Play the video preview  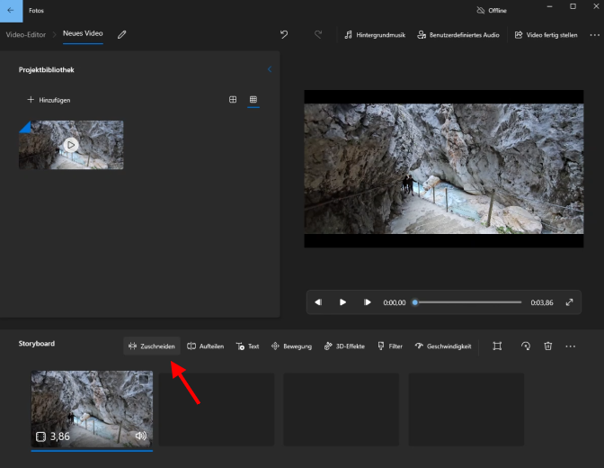(x=342, y=302)
